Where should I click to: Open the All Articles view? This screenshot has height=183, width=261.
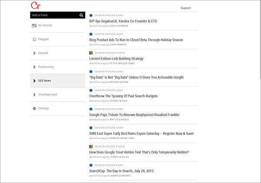point(45,26)
